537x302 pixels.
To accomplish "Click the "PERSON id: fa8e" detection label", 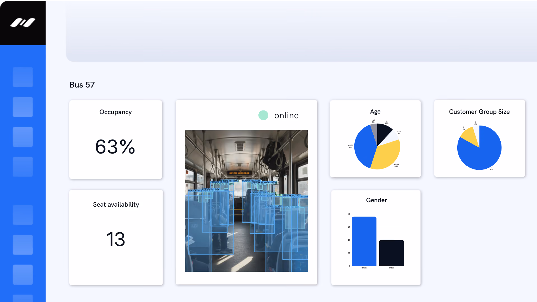I will (211, 189).
